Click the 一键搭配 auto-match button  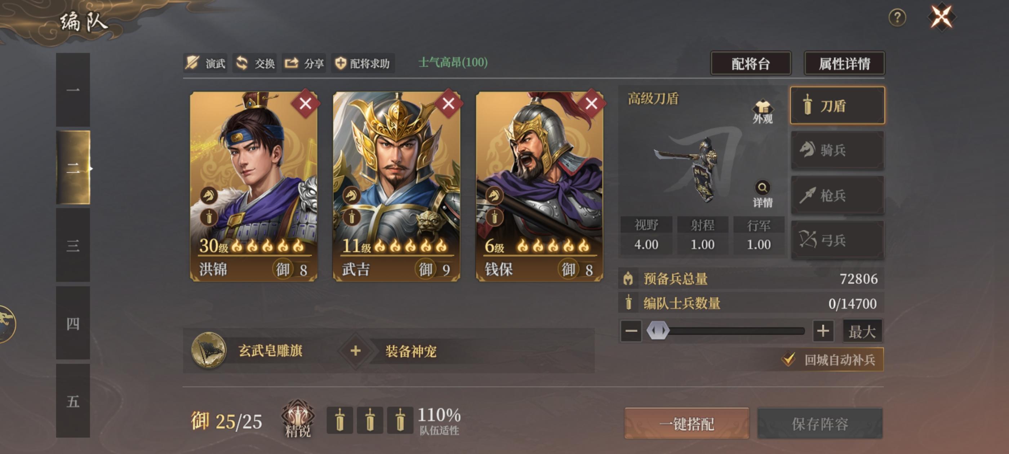pyautogui.click(x=686, y=423)
